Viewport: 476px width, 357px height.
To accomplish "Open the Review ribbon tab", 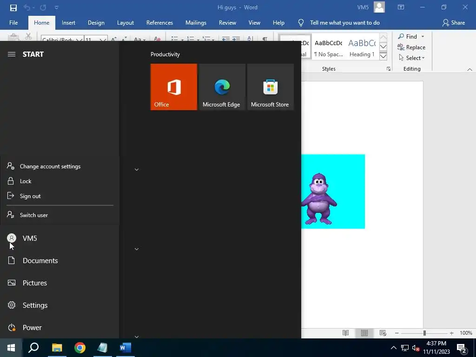I will (x=227, y=23).
